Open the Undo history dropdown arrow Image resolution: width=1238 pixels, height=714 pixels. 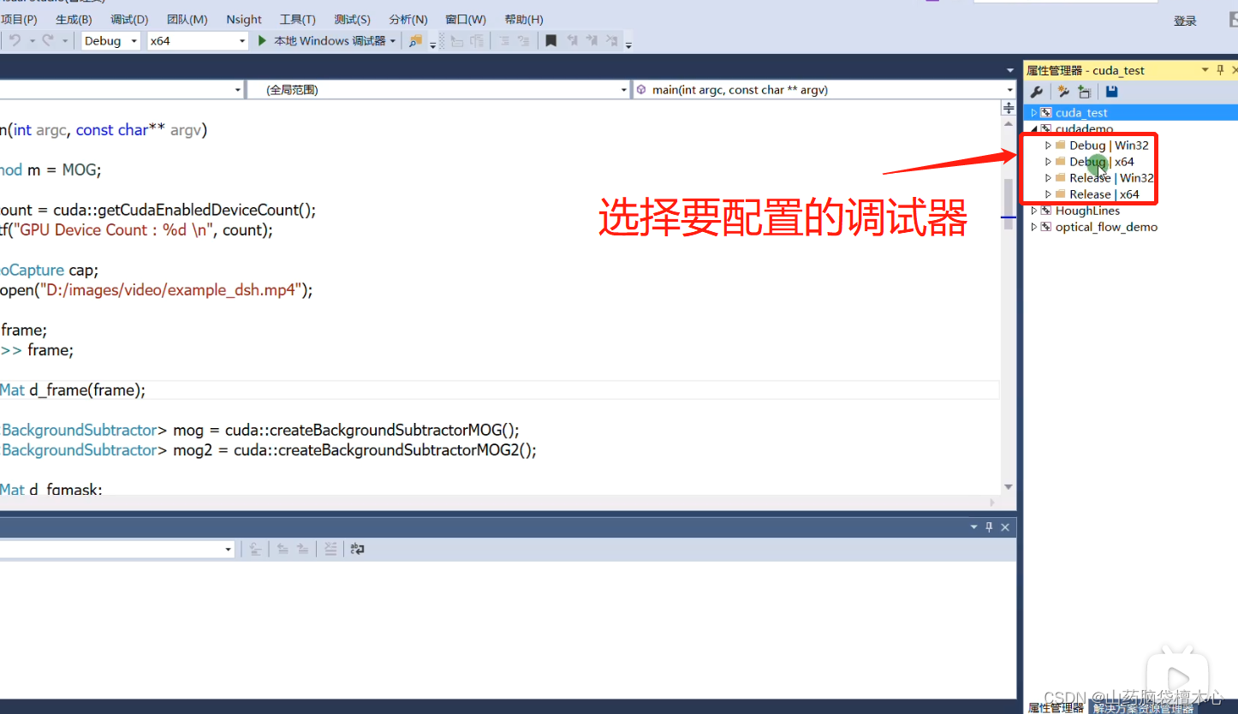(33, 40)
